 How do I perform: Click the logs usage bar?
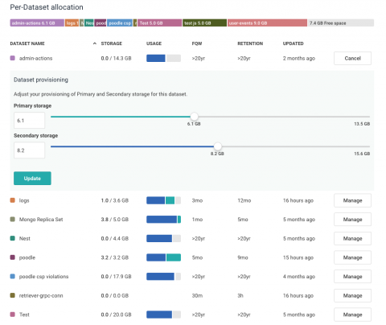[x=163, y=200]
